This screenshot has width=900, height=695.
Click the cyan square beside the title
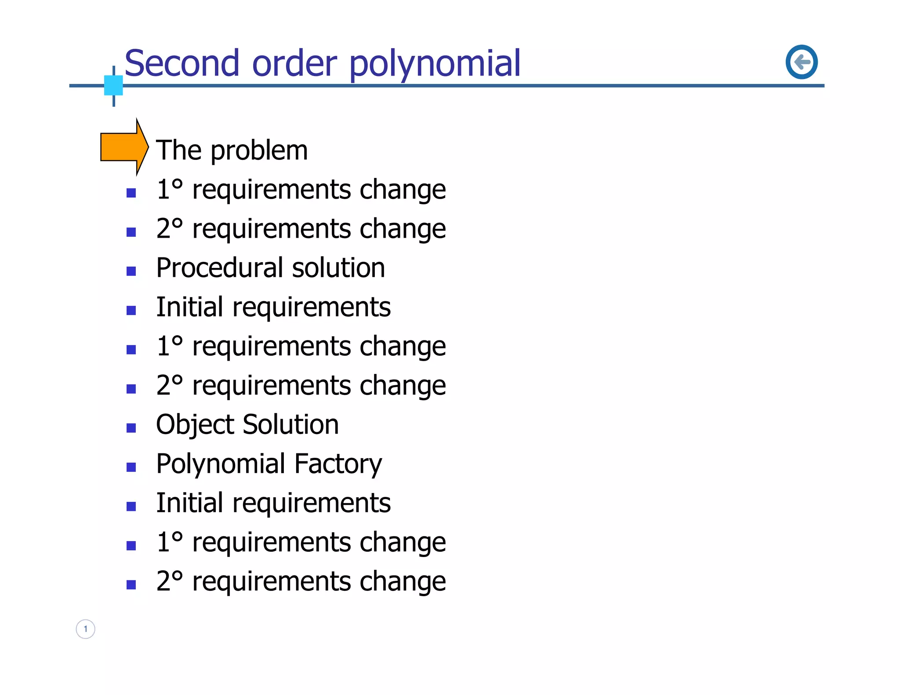point(113,85)
